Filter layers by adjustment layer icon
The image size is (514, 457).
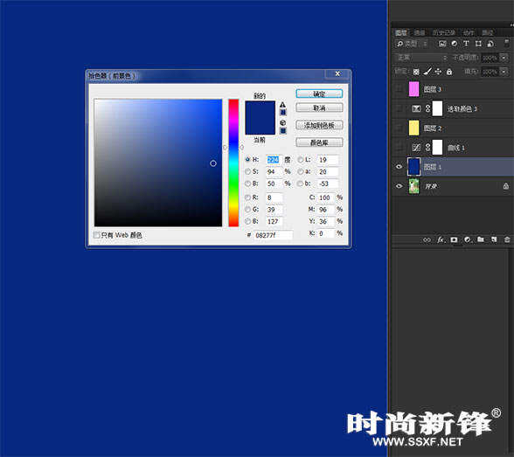(455, 44)
